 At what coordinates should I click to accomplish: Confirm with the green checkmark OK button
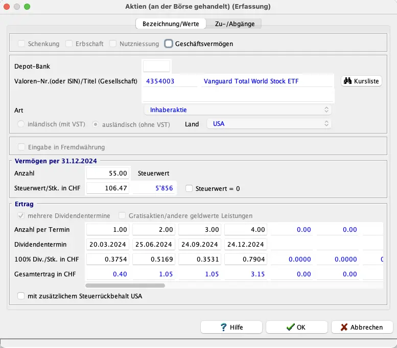pos(296,327)
